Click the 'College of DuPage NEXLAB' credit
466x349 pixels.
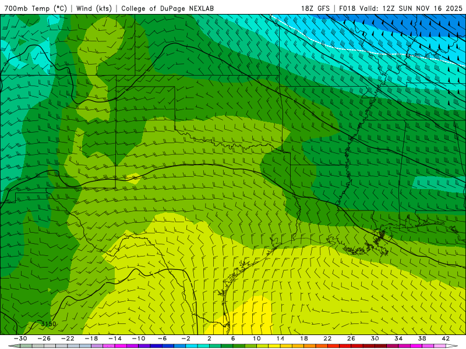pos(167,8)
